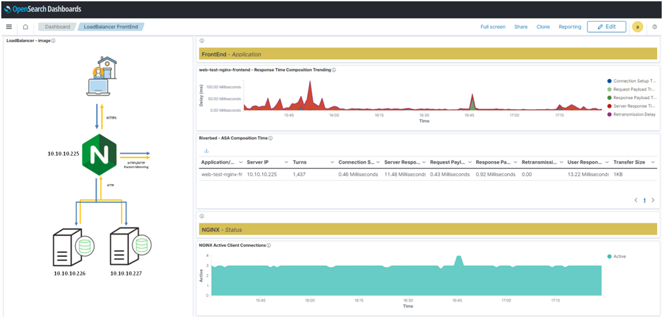Toggle Active legend series in NGINX chart
The width and height of the screenshot is (663, 318).
point(616,256)
